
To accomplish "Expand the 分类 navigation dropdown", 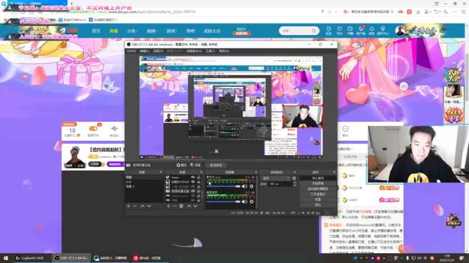I will pos(132,31).
